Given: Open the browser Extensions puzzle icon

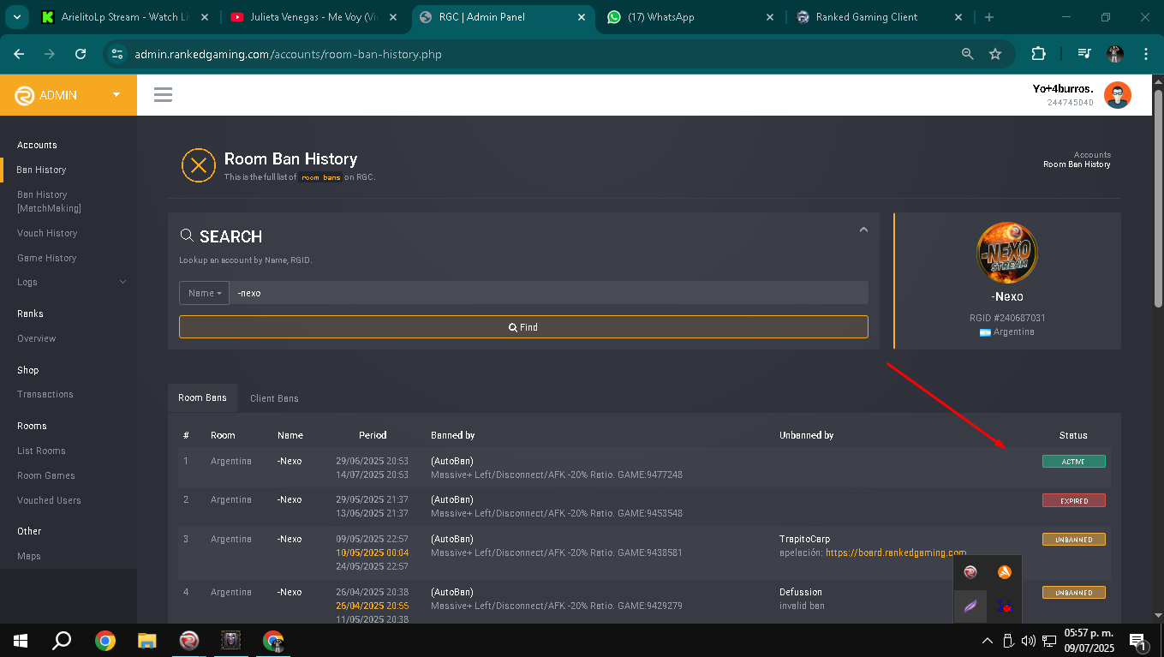Looking at the screenshot, I should [1038, 54].
